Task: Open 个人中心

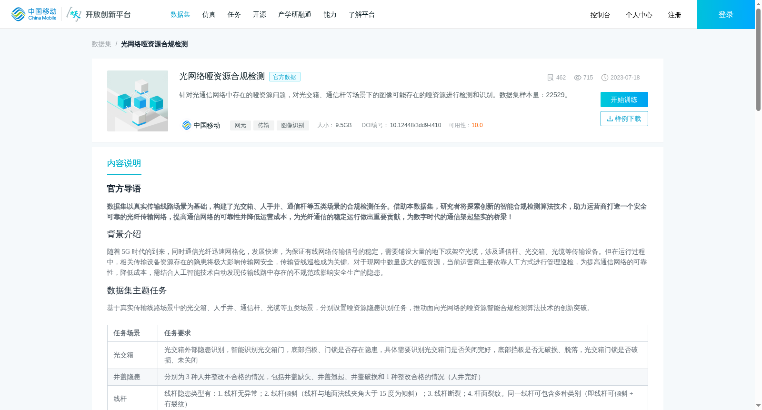Action: point(639,15)
